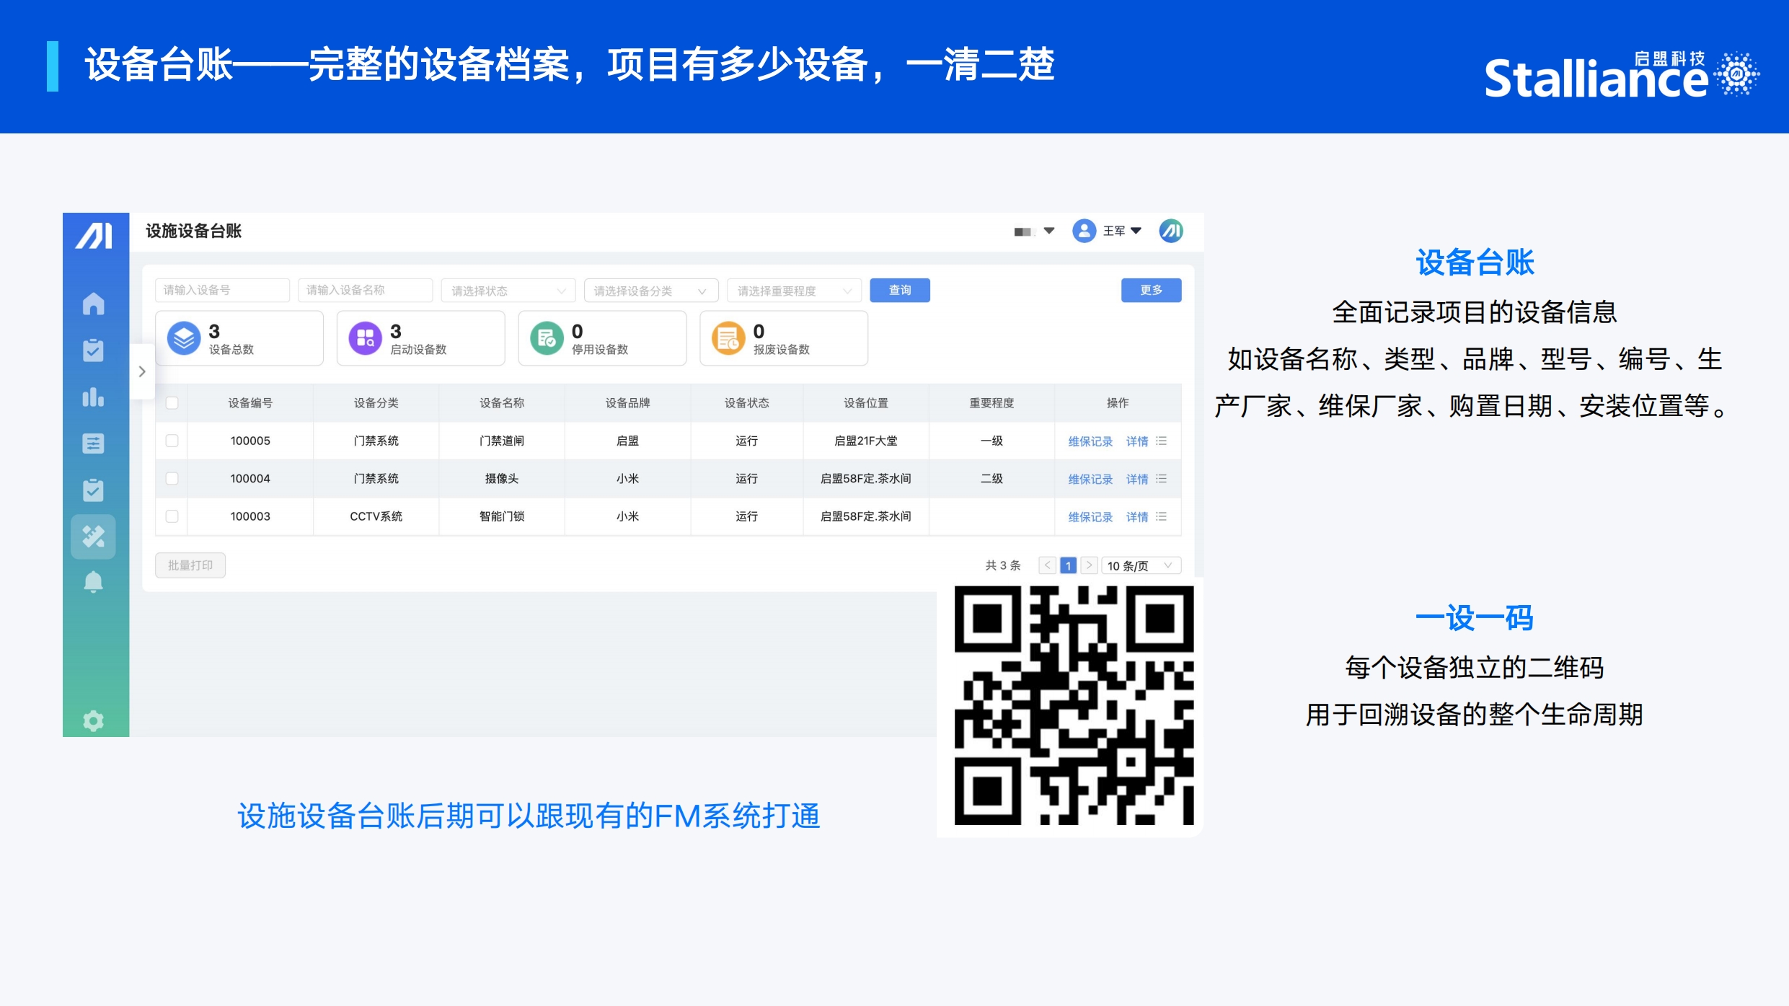The image size is (1789, 1006).
Task: Expand the collapsed sidebar with the chevron arrow
Action: click(x=142, y=371)
